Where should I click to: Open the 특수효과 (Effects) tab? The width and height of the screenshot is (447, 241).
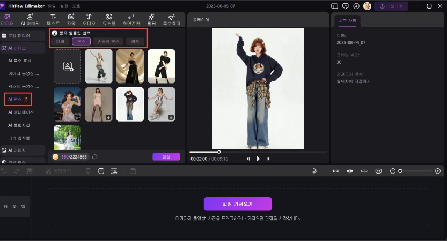point(171,20)
